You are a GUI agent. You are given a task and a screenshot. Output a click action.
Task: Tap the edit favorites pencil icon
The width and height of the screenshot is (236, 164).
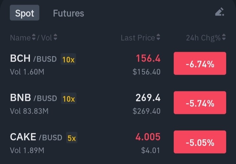(x=220, y=12)
